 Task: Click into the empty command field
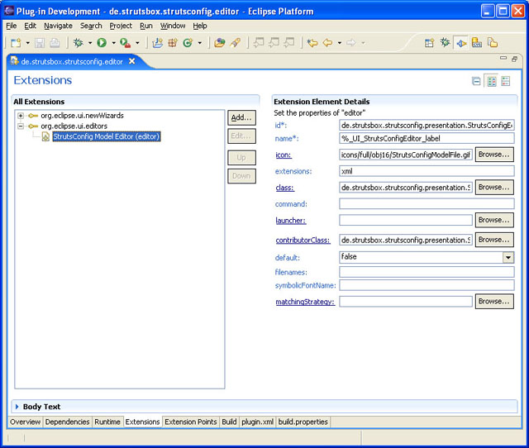click(x=427, y=204)
